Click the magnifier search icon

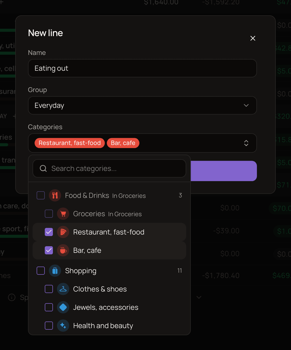[x=43, y=168]
